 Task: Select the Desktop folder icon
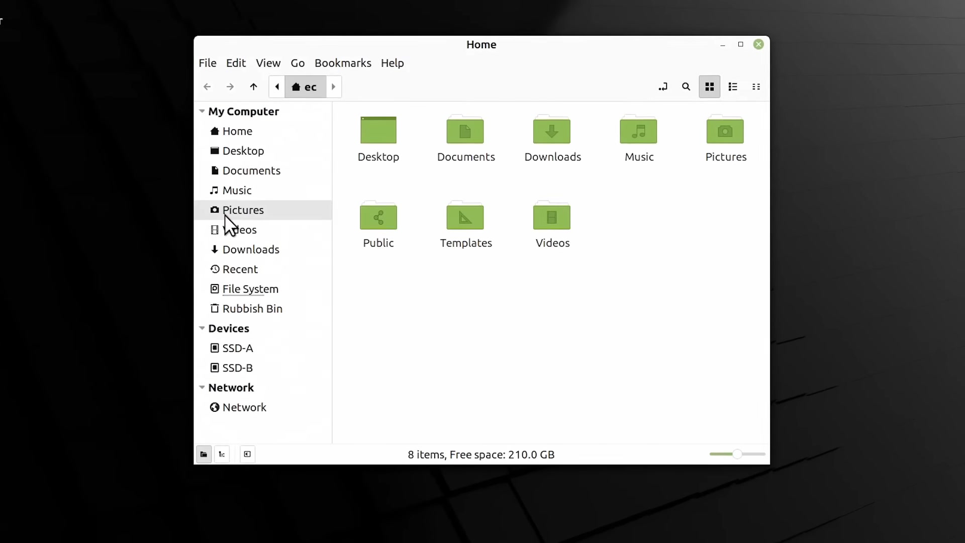pos(378,130)
